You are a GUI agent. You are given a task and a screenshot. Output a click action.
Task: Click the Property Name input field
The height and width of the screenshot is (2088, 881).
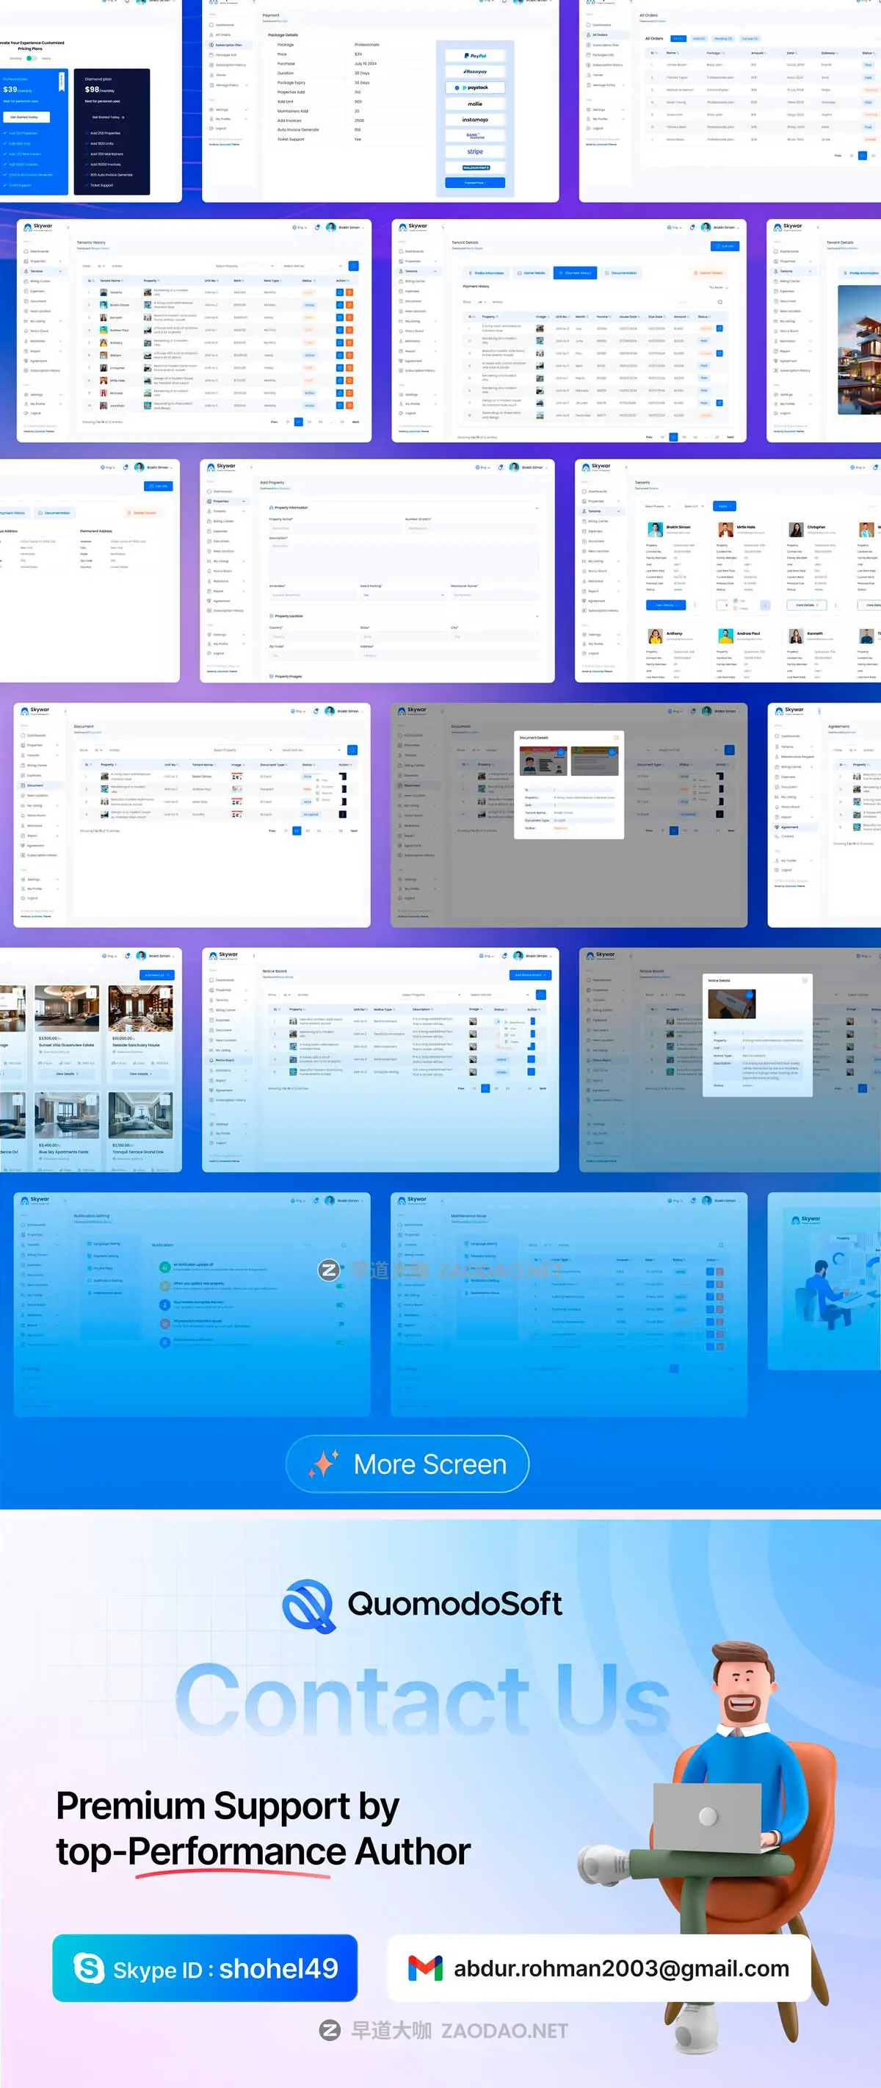tap(332, 528)
